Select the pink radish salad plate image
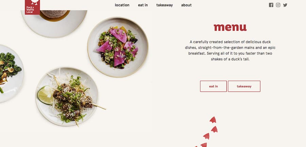 pos(118,47)
